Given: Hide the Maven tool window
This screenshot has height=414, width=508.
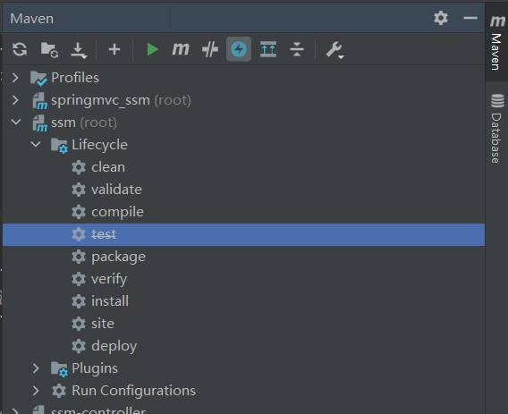Looking at the screenshot, I should tap(470, 18).
